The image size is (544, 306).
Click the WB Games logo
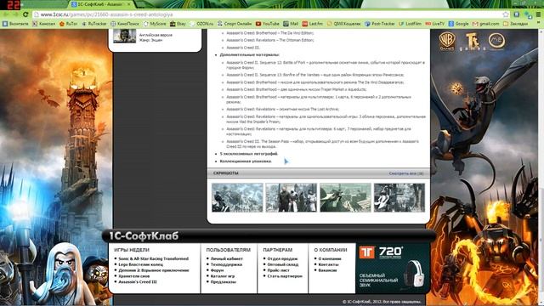click(447, 42)
